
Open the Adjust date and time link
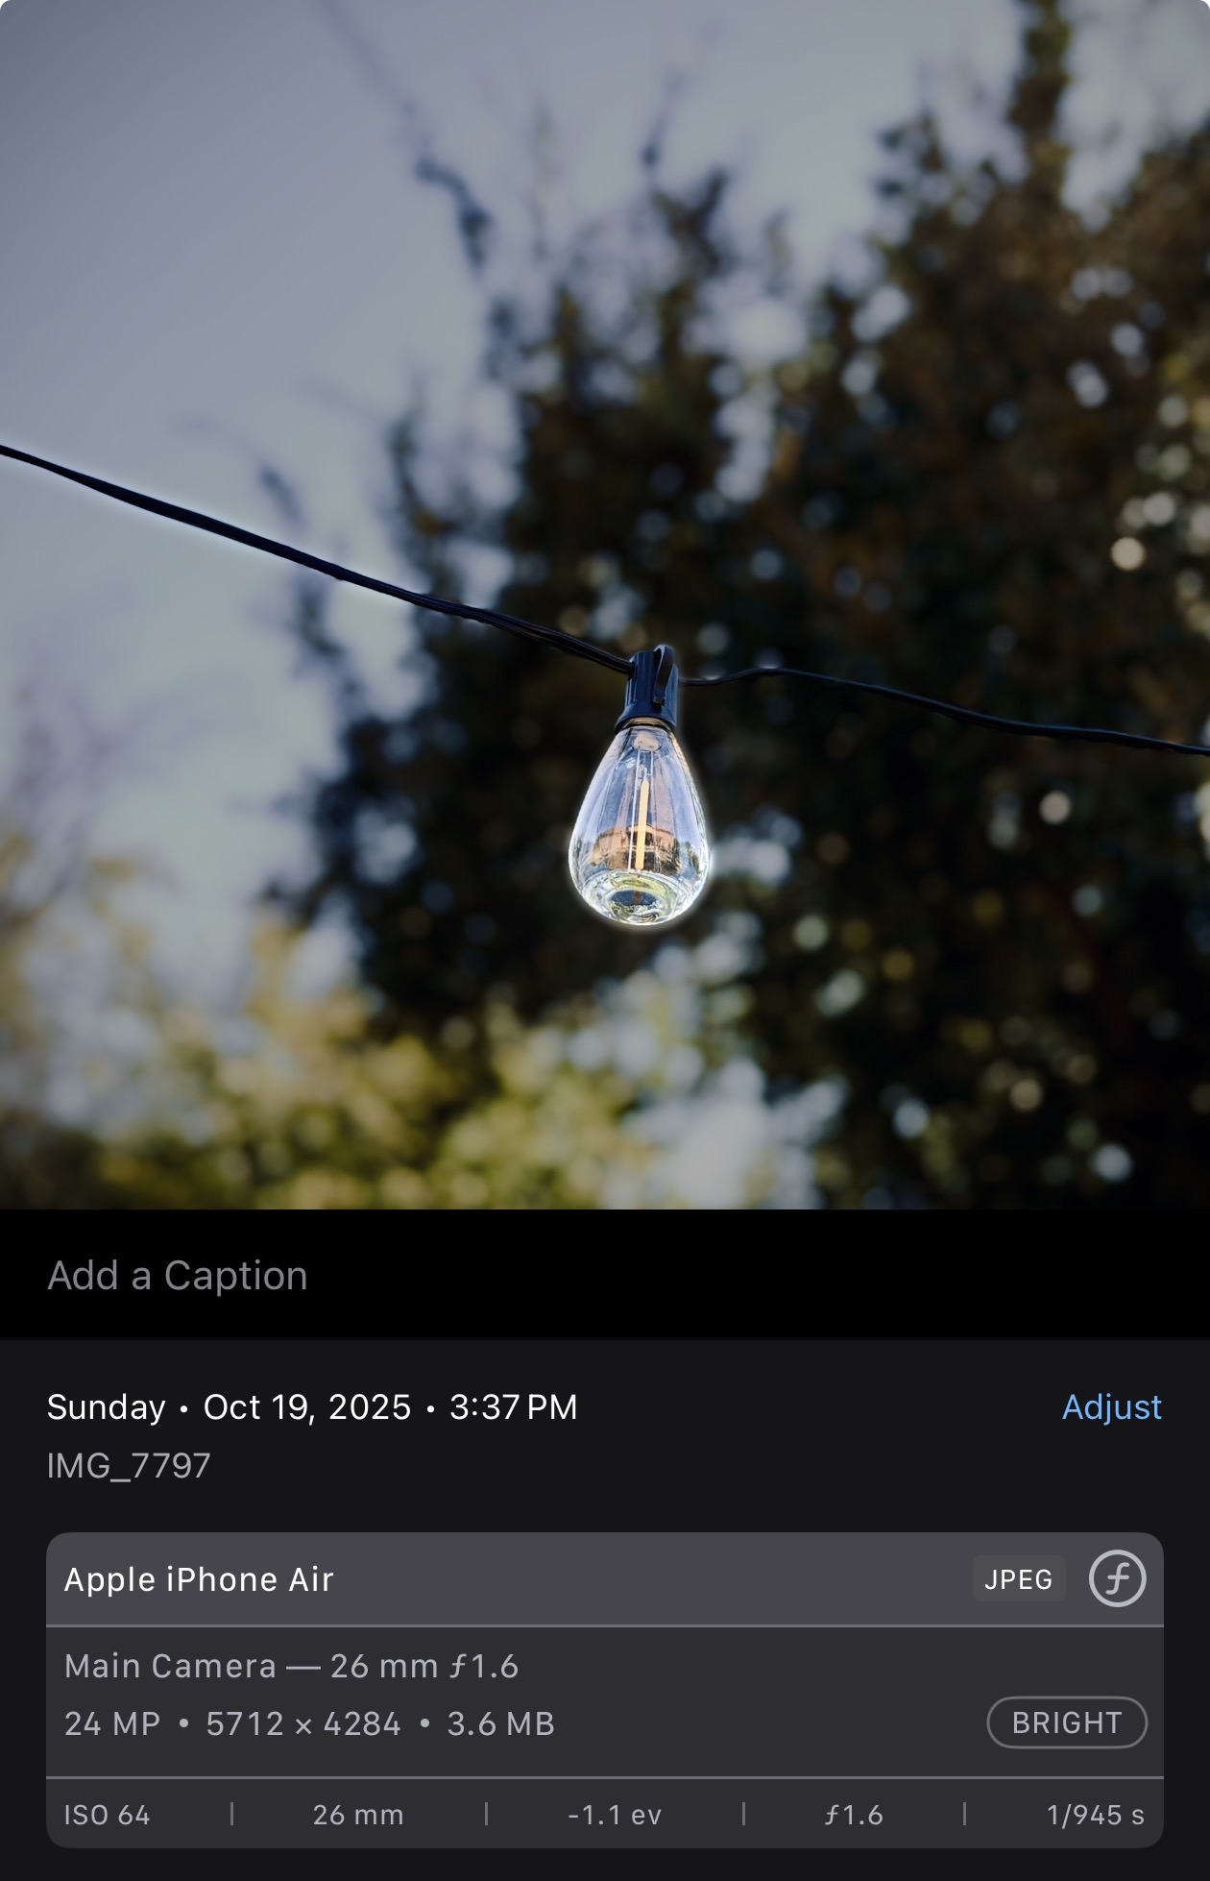(x=1111, y=1406)
